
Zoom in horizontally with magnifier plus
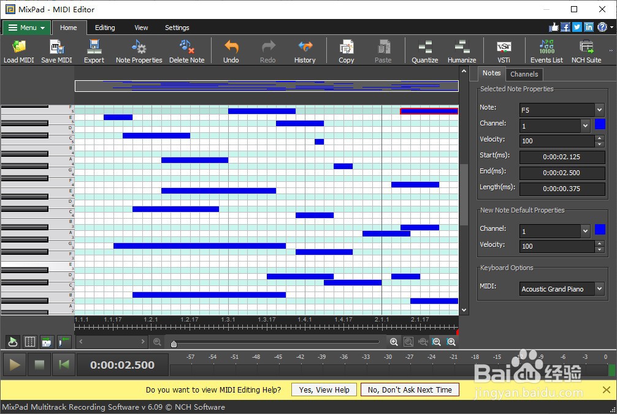pos(394,342)
